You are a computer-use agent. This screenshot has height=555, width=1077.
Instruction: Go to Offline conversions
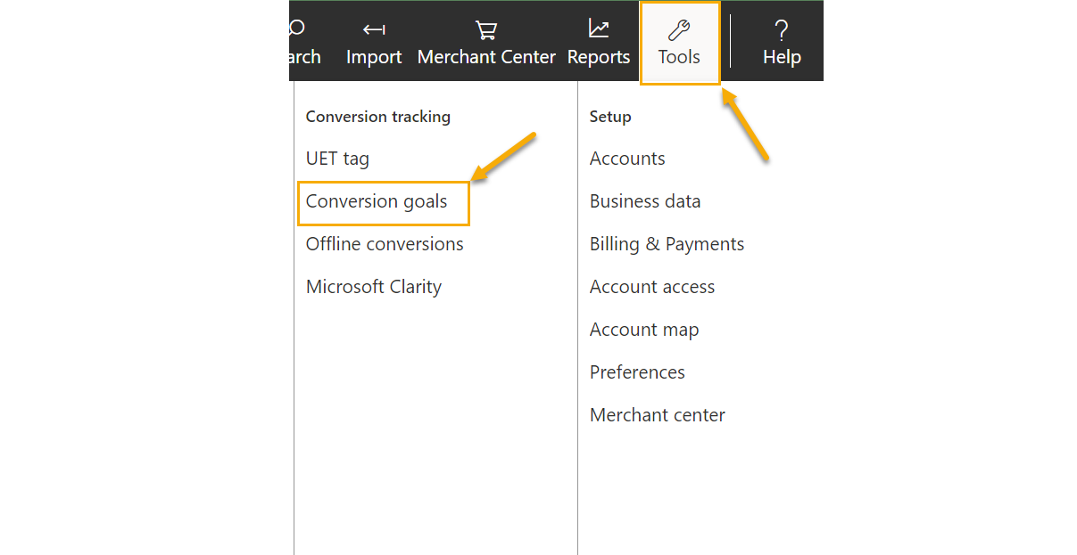(385, 244)
